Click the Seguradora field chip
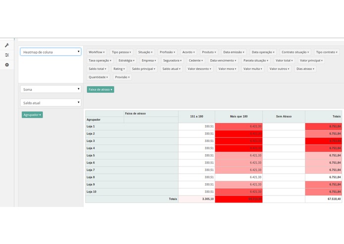The width and height of the screenshot is (344, 244). point(172,60)
